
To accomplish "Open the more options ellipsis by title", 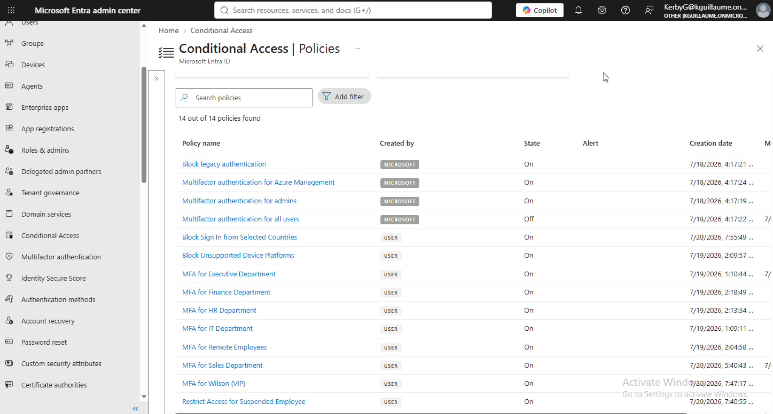I will [x=357, y=48].
